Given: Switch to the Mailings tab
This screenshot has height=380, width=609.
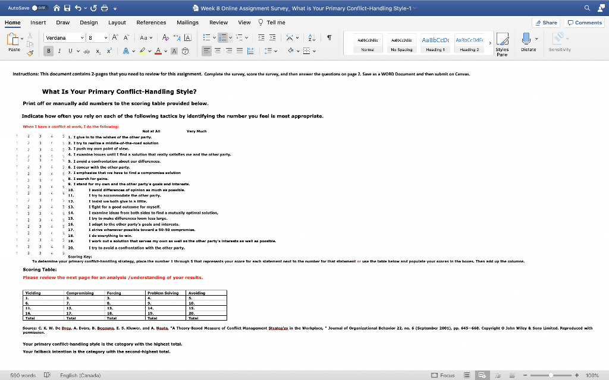Looking at the screenshot, I should (x=187, y=23).
